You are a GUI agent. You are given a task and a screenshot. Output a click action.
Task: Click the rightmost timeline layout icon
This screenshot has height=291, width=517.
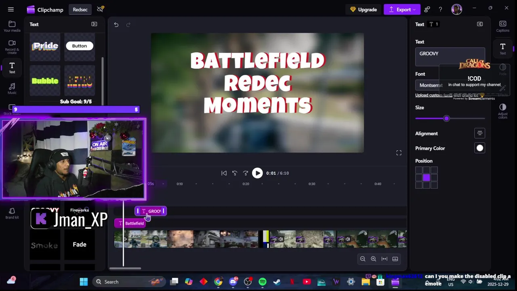click(x=395, y=259)
